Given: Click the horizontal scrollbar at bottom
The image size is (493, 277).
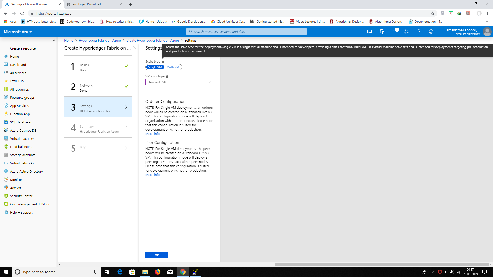Looking at the screenshot, I should pyautogui.click(x=382, y=264).
